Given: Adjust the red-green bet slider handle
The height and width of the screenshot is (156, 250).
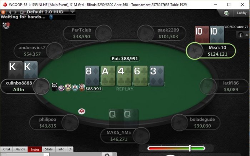Looking at the screenshot, I should [x=190, y=148].
